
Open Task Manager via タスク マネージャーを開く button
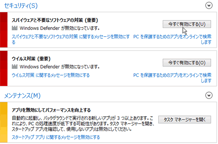tap(184, 120)
